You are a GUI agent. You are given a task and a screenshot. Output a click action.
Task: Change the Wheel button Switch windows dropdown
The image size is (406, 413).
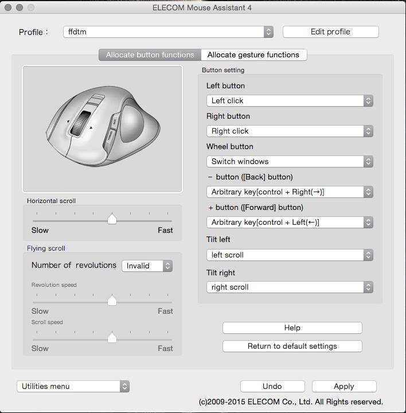tap(290, 161)
